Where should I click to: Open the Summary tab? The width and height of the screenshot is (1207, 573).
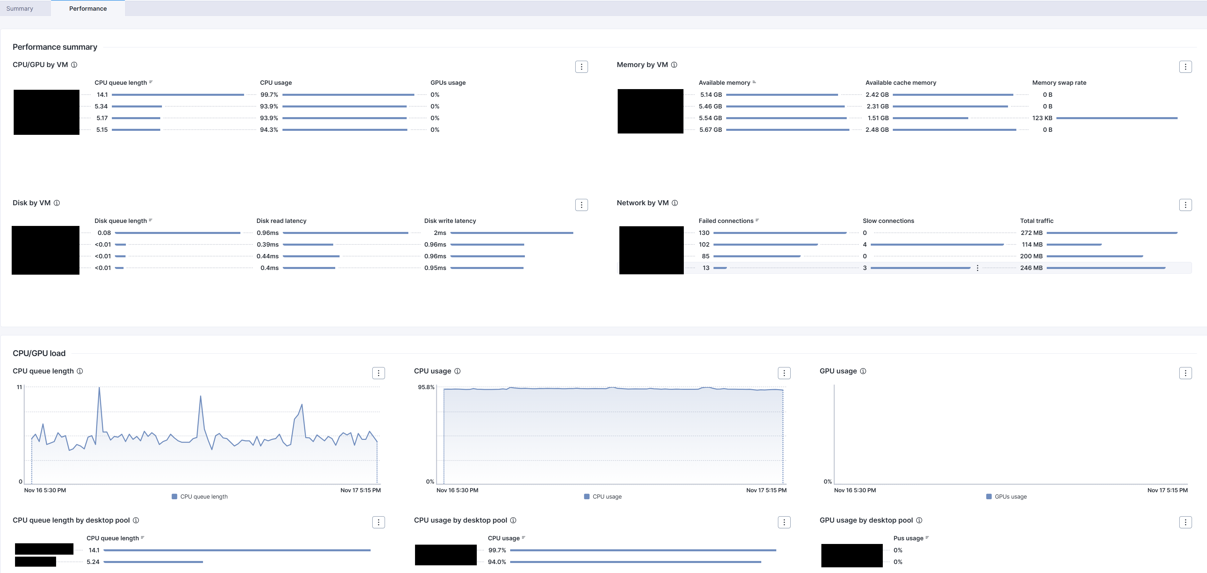coord(20,8)
